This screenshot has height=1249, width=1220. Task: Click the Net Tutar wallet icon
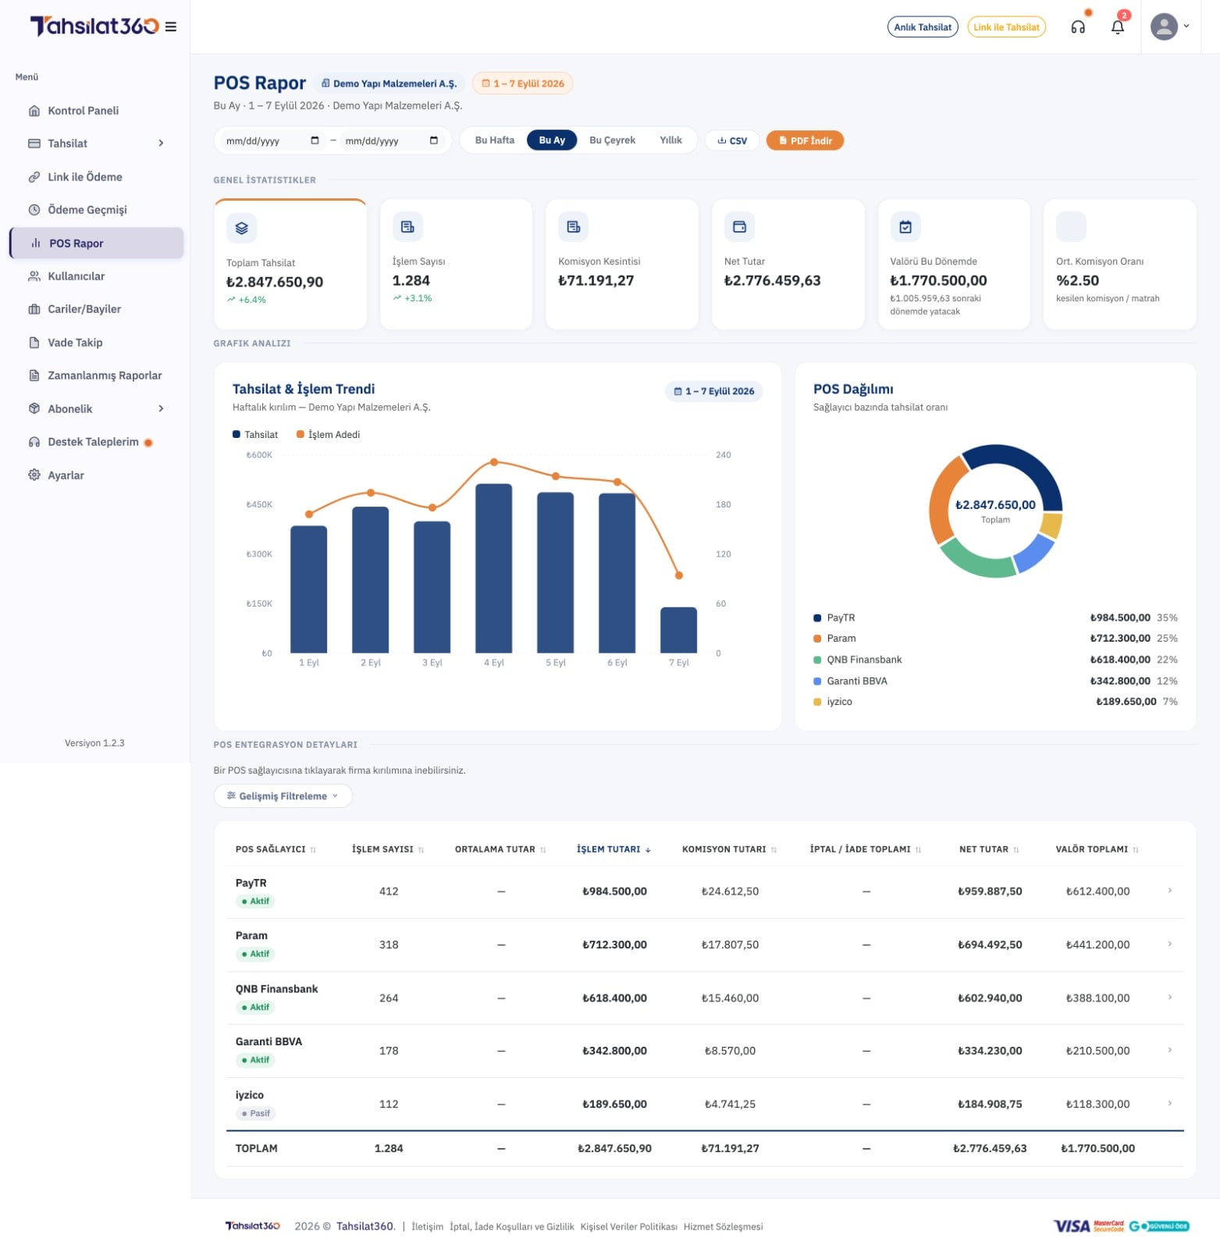point(740,226)
